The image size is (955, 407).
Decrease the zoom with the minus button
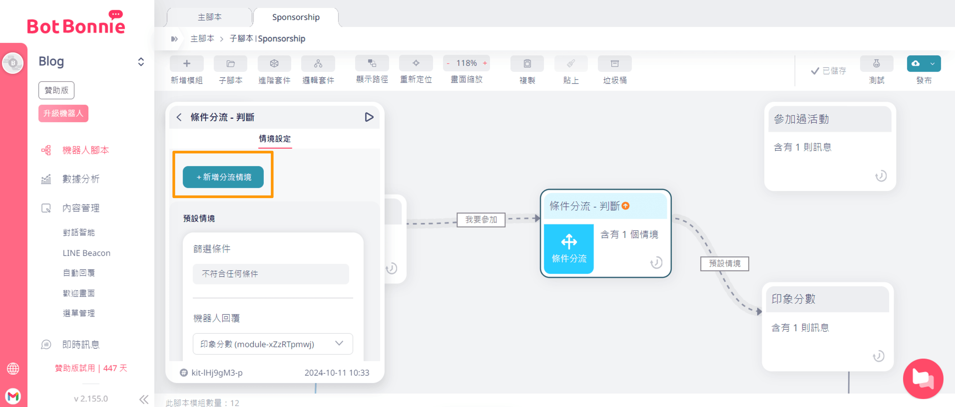click(448, 63)
